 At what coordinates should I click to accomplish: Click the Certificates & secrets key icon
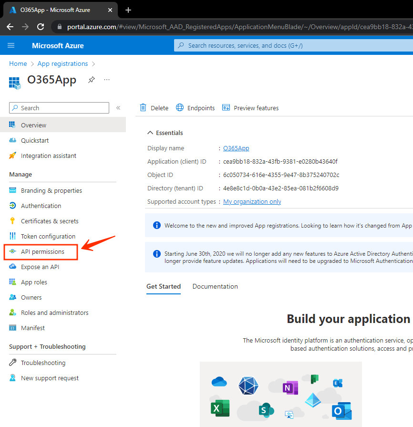[12, 221]
